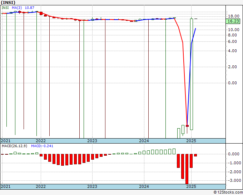Click the MACD(26,12,9) indicator label

pyautogui.click(x=14, y=146)
